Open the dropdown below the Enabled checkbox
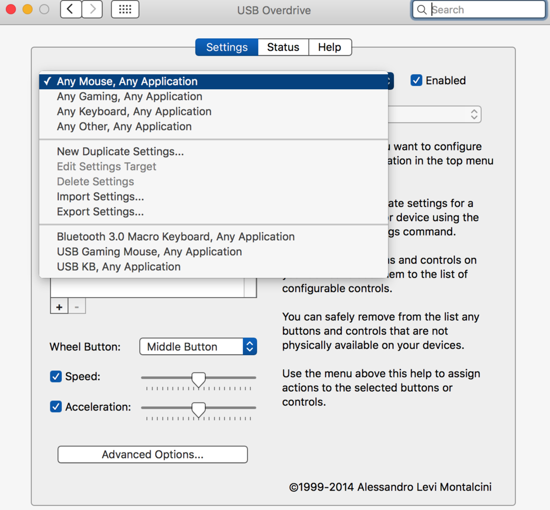 coord(435,114)
